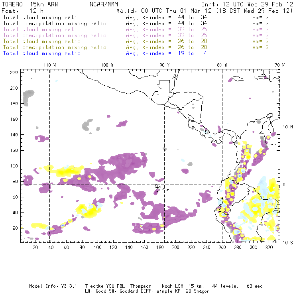Click the Lake Nicaragua outline on the map
This screenshot has width=295, height=295.
(x=191, y=118)
